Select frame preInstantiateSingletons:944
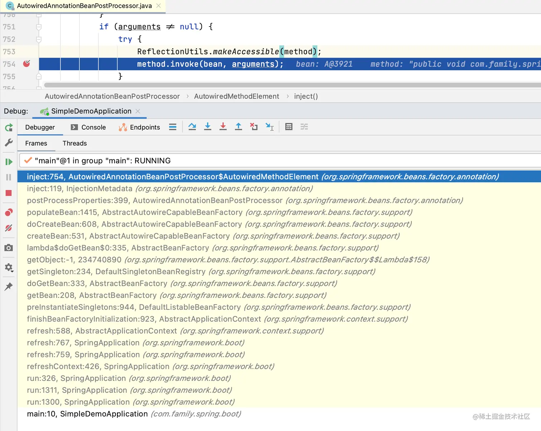 [x=279, y=307]
